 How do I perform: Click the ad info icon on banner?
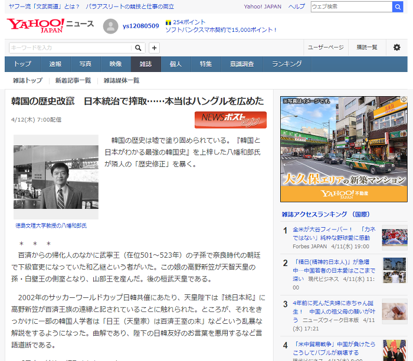404,100
